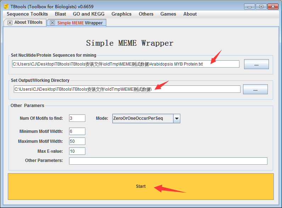Click the 'Set Nuclitide/Protein Sequences for mining' label
Viewport: 282px width, 208px height.
coord(53,55)
